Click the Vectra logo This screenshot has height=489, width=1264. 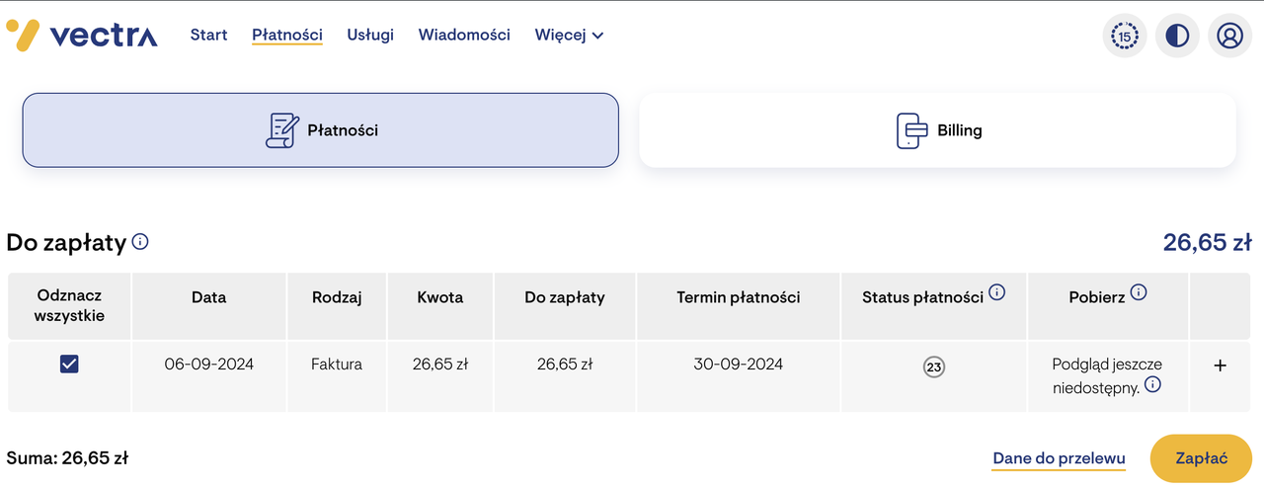[82, 36]
